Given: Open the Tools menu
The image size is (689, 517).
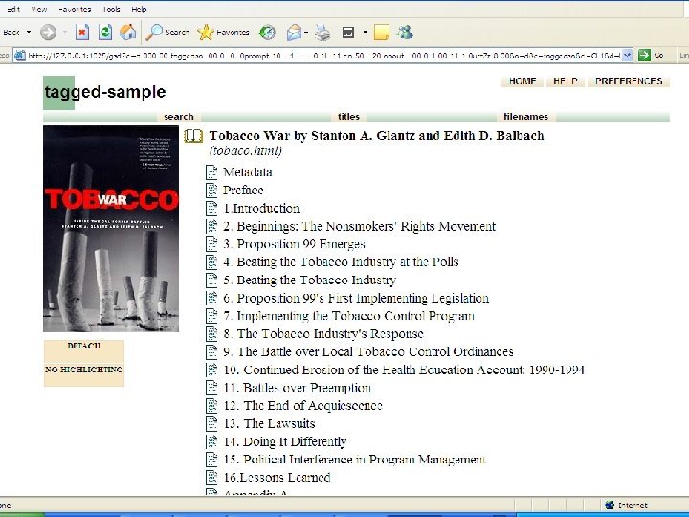Looking at the screenshot, I should pos(111,10).
